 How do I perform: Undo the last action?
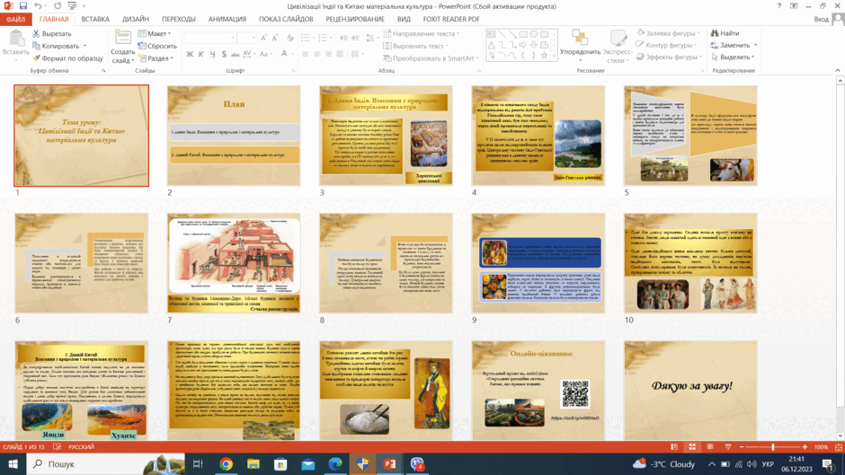pyautogui.click(x=37, y=6)
